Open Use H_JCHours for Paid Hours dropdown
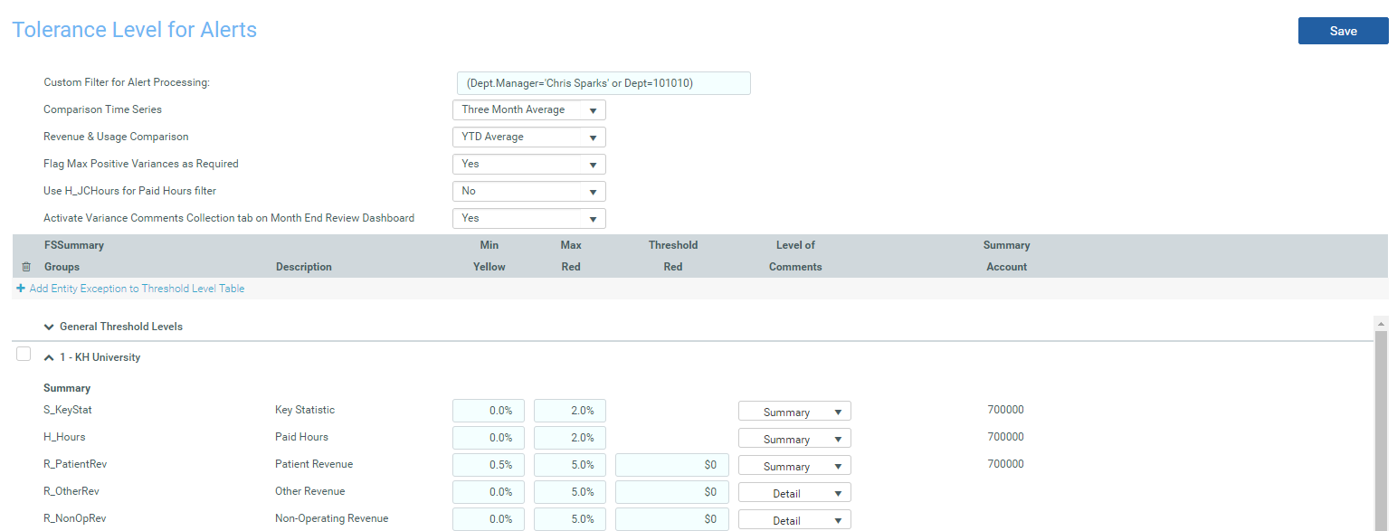The image size is (1397, 531). [x=528, y=192]
